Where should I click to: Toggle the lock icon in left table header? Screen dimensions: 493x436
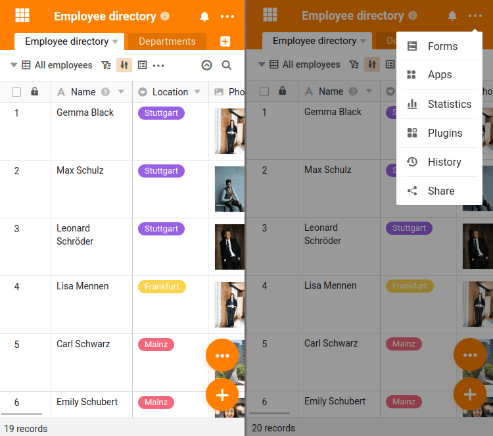pos(34,91)
